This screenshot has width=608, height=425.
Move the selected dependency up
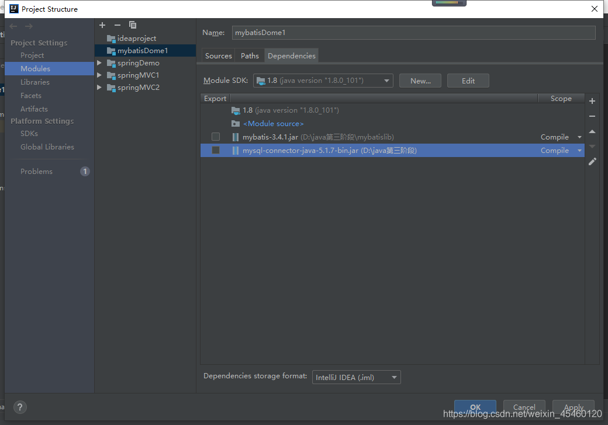[592, 131]
